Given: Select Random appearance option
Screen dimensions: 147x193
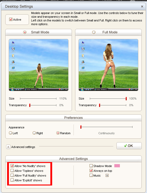Looking at the screenshot, I should pos(58,133).
